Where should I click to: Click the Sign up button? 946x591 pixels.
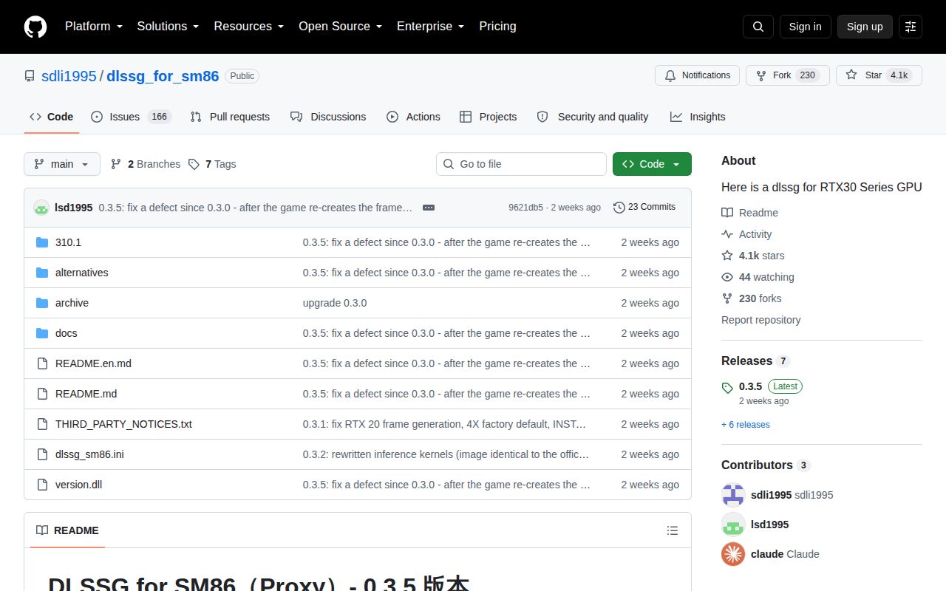[x=865, y=27]
